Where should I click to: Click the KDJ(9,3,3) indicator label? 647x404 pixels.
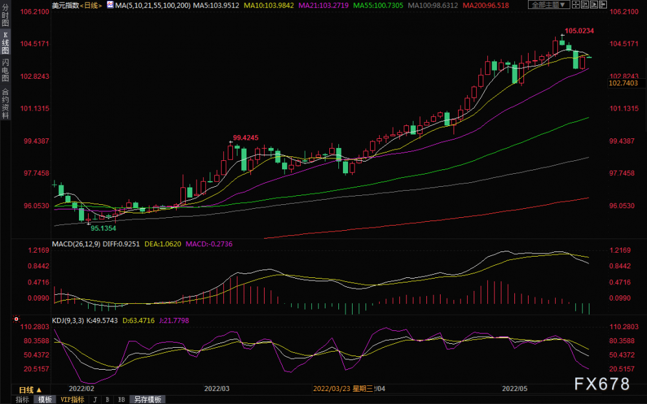click(68, 321)
